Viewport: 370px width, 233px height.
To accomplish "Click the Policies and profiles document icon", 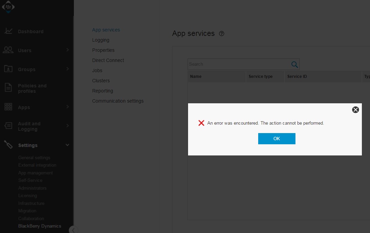I will pos(8,88).
